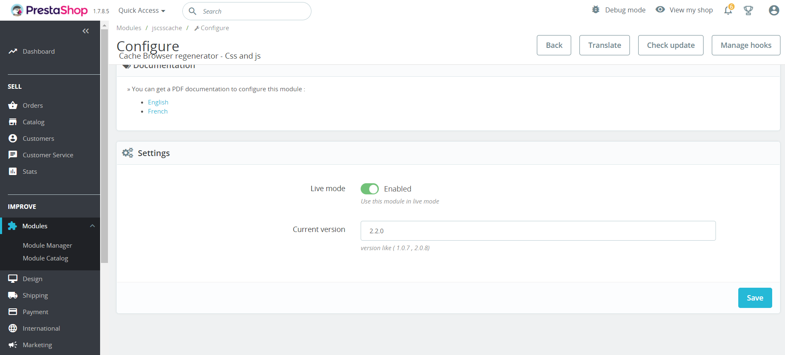Viewport: 785px width, 355px height.
Task: Focus the top Search field
Action: [x=247, y=11]
